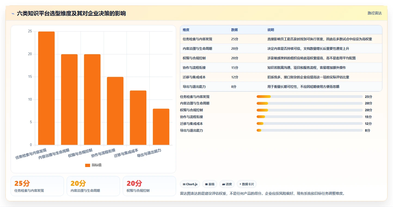
Task: Click the description starting 知识若脱离沟通
Action: point(307,68)
